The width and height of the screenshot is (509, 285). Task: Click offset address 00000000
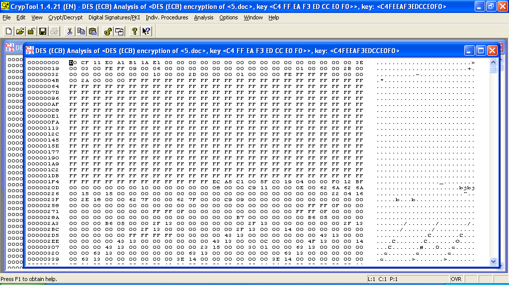pyautogui.click(x=43, y=63)
